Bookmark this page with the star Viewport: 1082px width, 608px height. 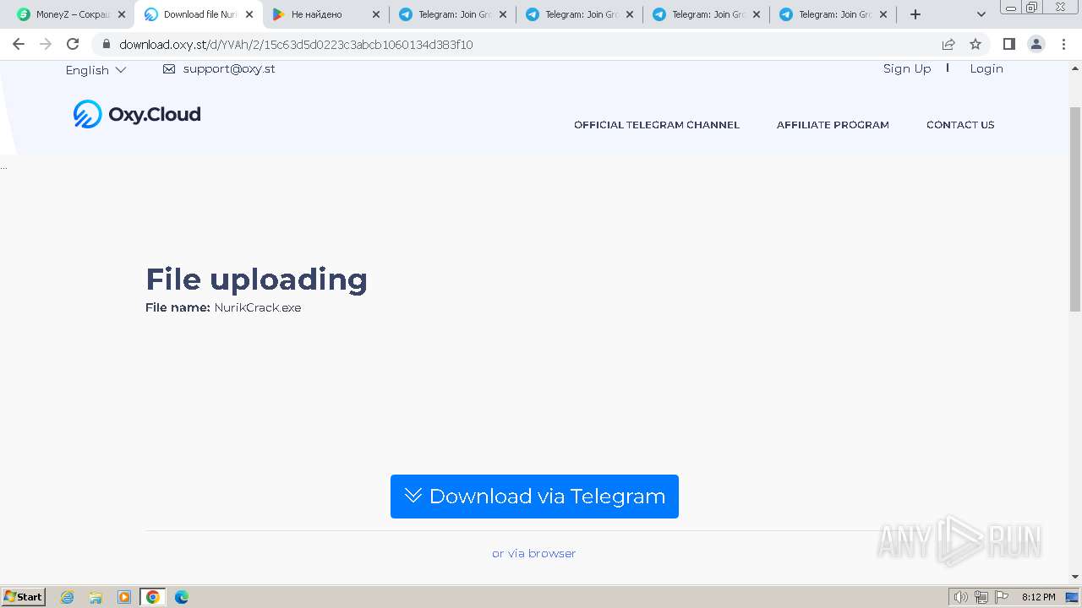click(975, 44)
